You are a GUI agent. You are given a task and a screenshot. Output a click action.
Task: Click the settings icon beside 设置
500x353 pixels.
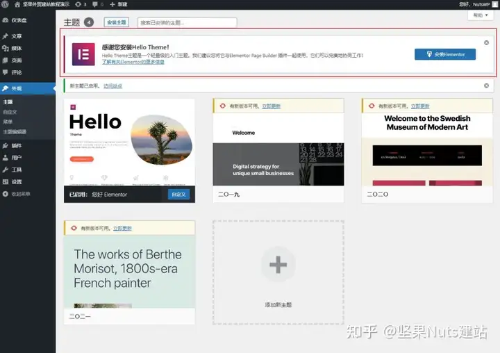tap(5, 182)
